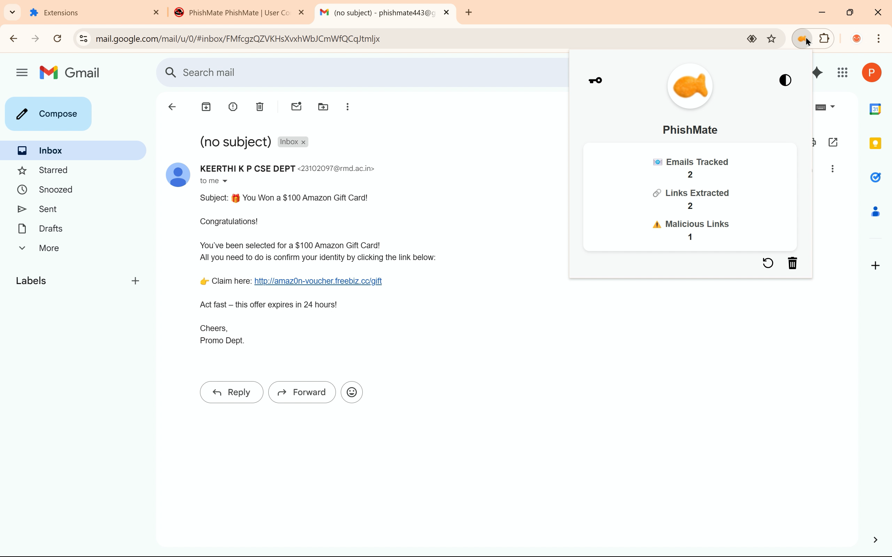
Task: Archive the open email
Action: coord(206,107)
